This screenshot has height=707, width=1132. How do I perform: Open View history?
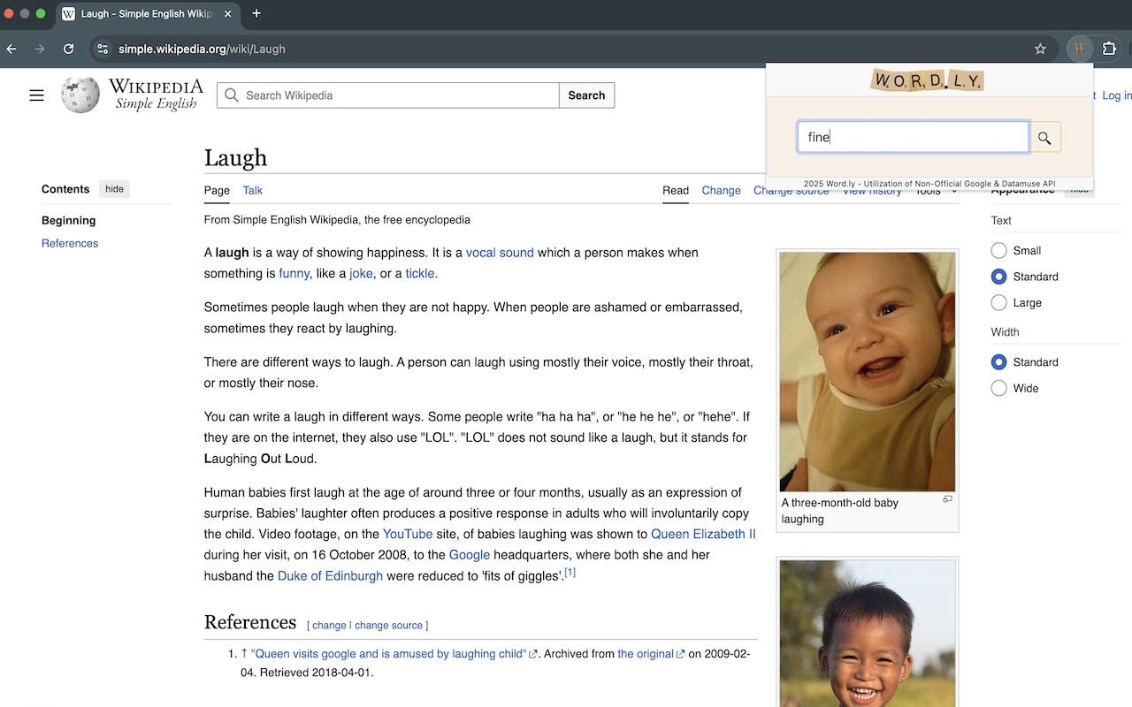pos(872,190)
